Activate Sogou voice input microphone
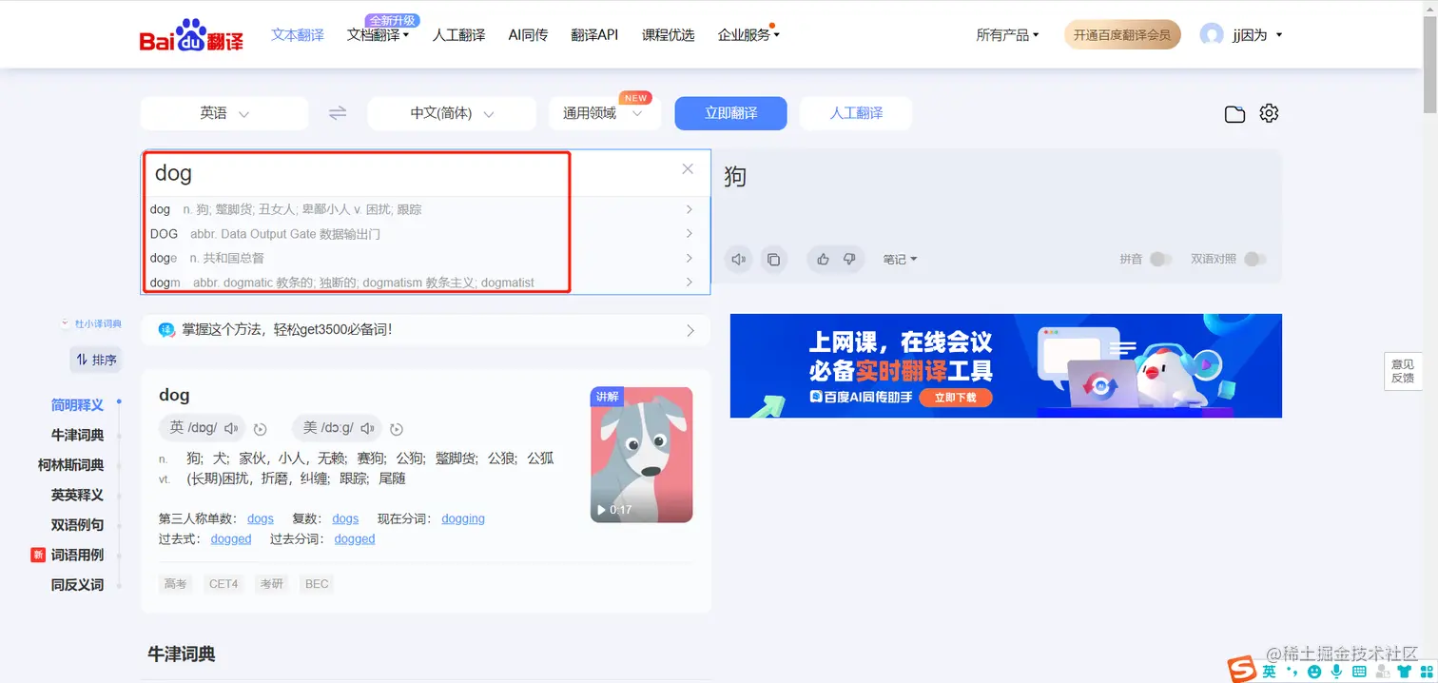 click(1337, 672)
